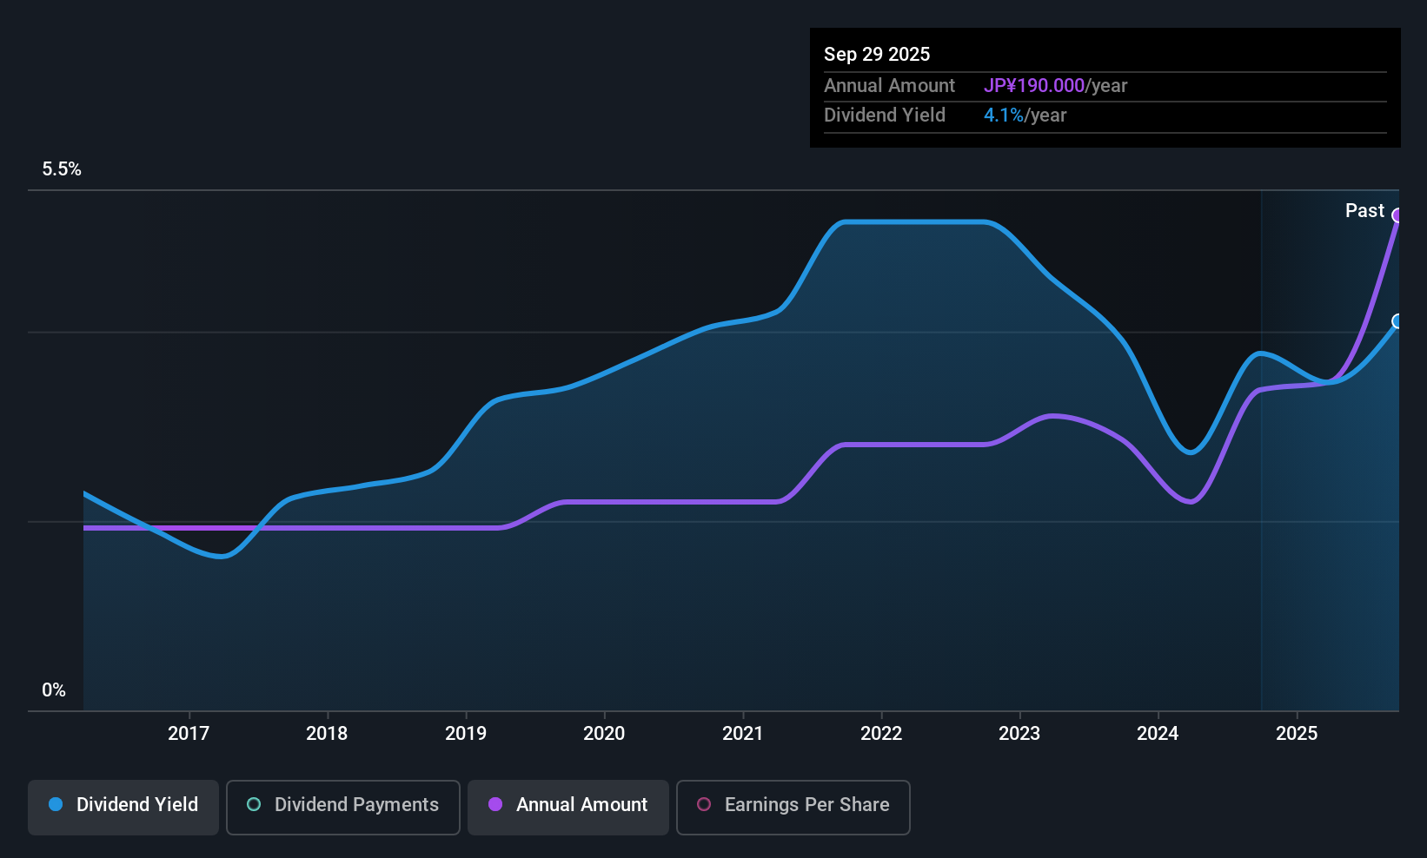Click the 2020 x-axis label
The image size is (1427, 858).
604,733
